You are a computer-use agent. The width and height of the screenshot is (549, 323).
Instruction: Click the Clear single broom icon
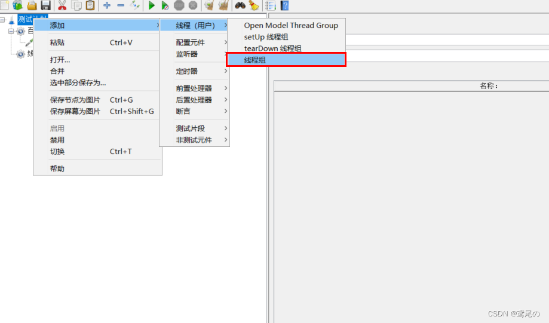click(209, 5)
